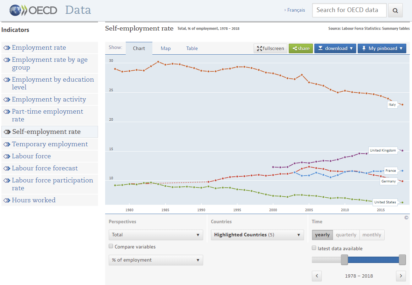This screenshot has height=285, width=412.
Task: Tick the latest data available checkbox
Action: (314, 248)
